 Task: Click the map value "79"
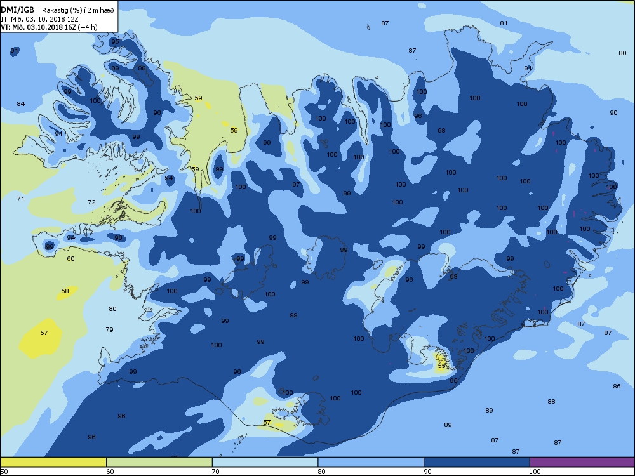[x=109, y=329]
